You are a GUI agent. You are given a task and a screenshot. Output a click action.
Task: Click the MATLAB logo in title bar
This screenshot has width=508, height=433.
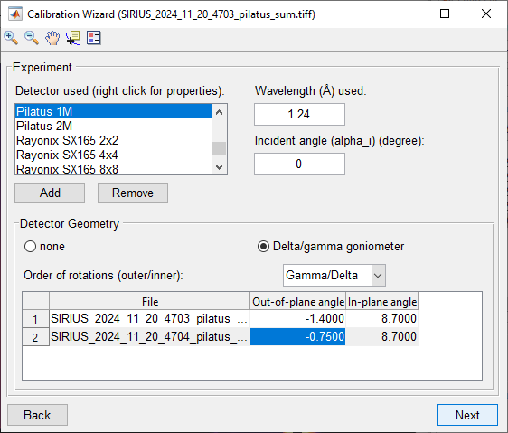tap(15, 14)
